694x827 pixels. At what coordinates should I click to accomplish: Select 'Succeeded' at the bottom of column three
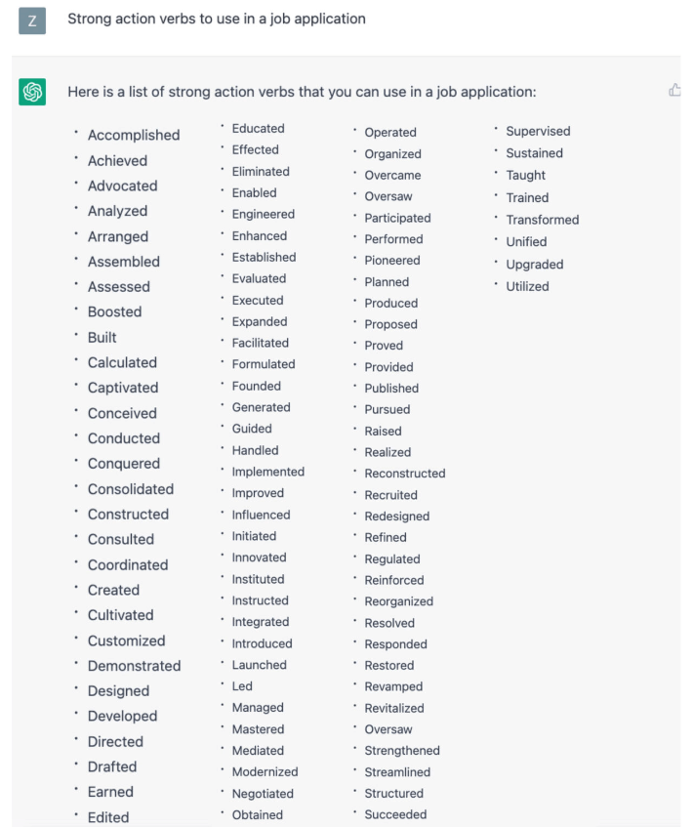click(394, 814)
